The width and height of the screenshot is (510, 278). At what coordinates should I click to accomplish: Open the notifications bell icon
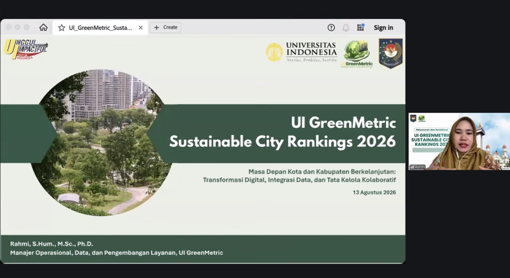pos(346,28)
